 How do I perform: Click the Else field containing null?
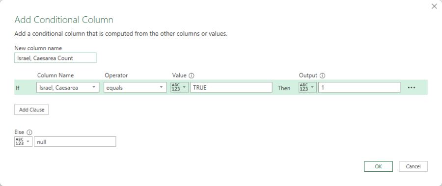(75, 142)
